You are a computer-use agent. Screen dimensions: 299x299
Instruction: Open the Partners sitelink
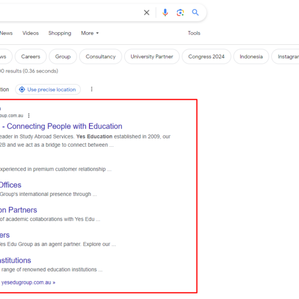pos(18,210)
